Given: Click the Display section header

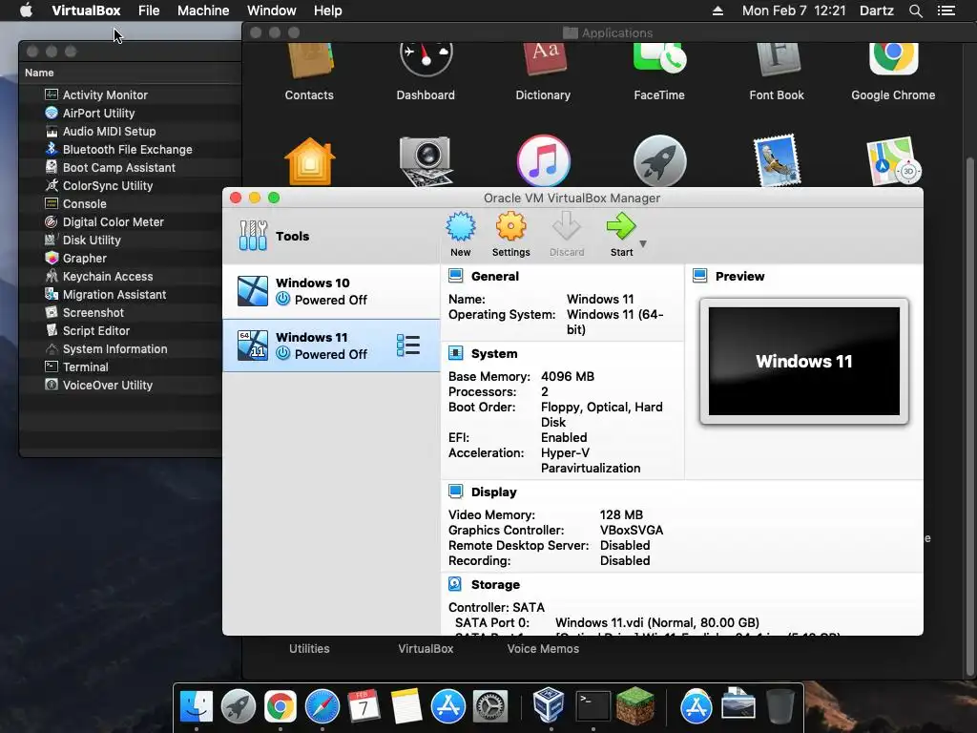Looking at the screenshot, I should (493, 492).
